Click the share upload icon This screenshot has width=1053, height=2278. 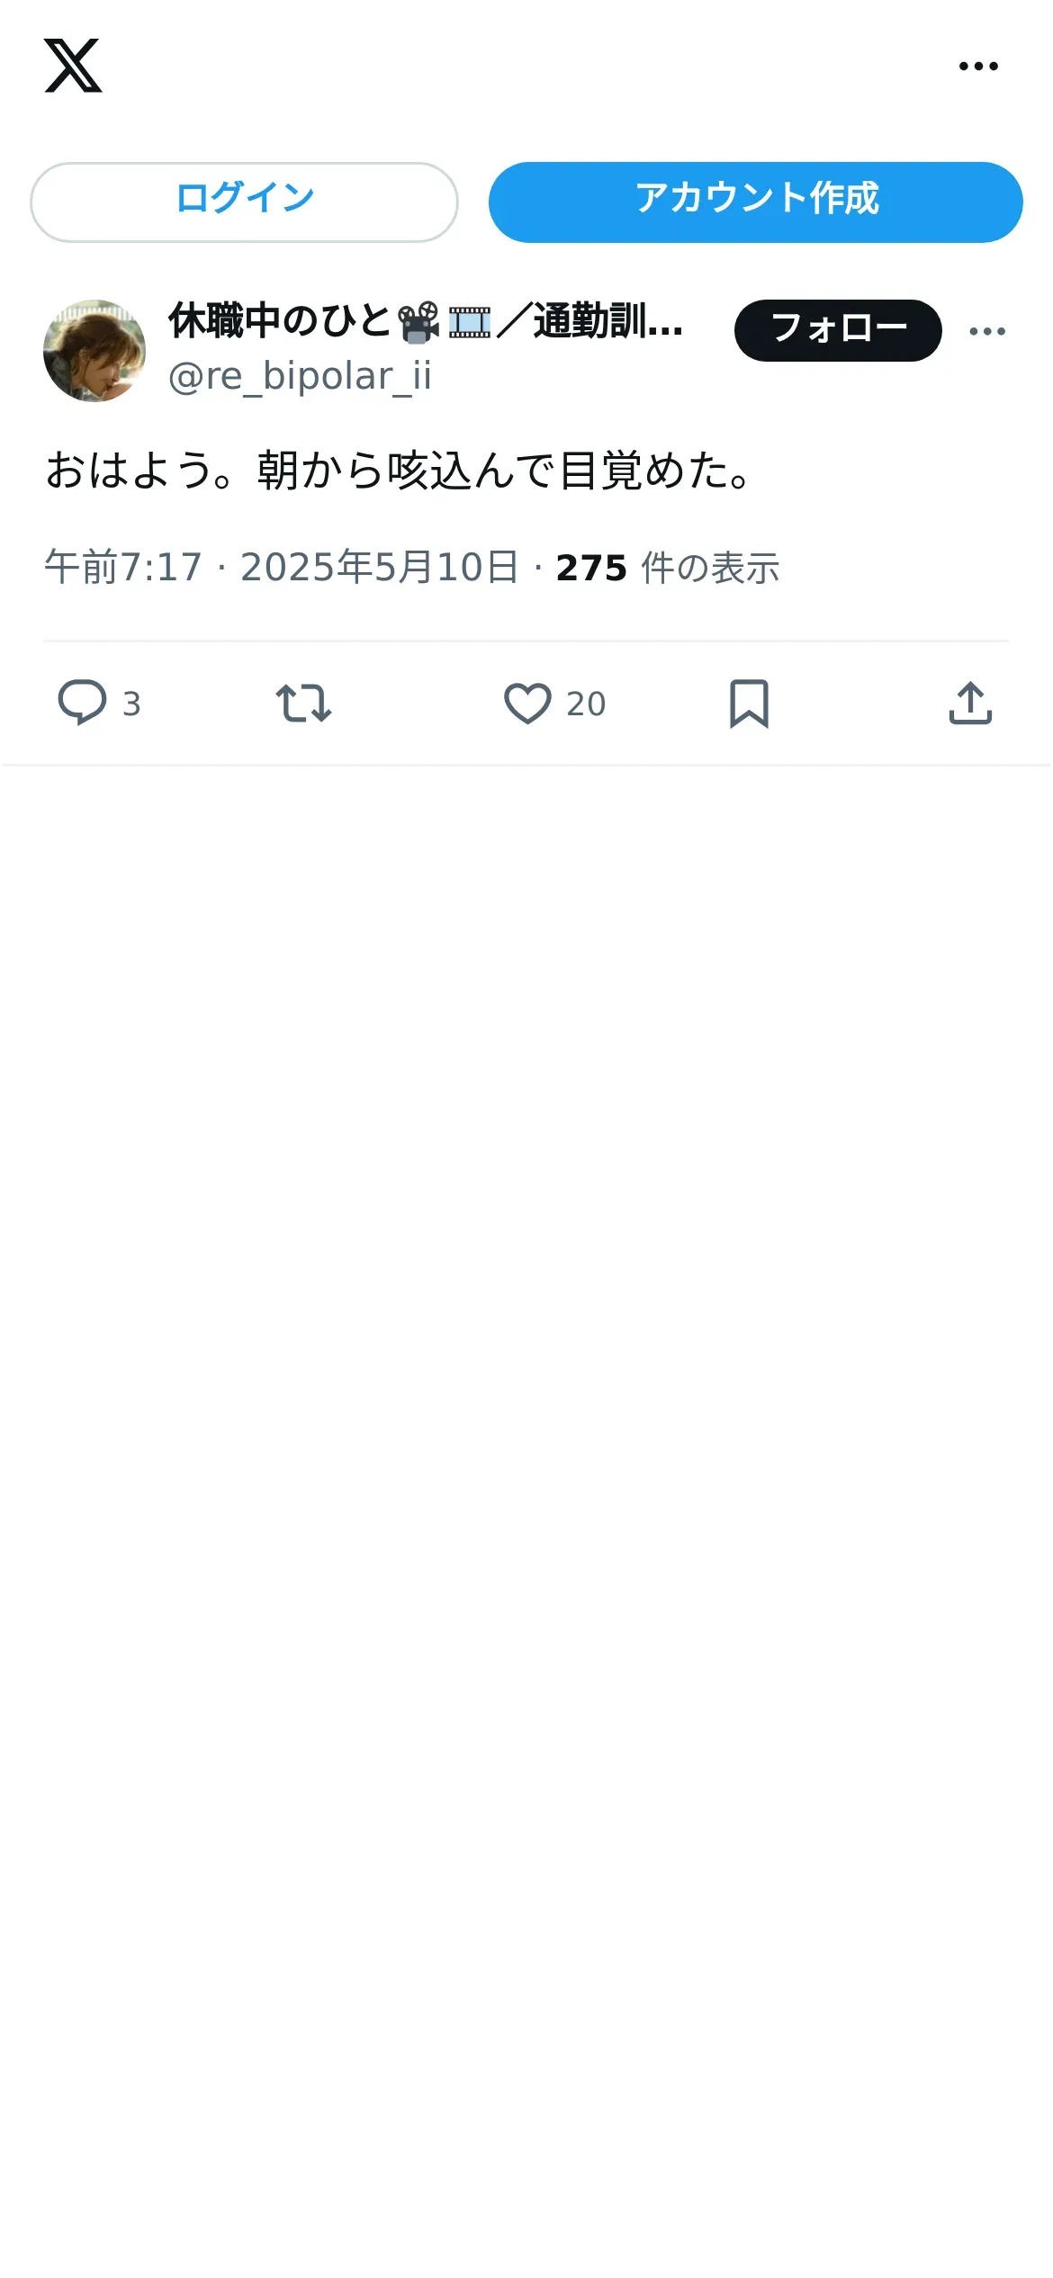[x=970, y=703]
